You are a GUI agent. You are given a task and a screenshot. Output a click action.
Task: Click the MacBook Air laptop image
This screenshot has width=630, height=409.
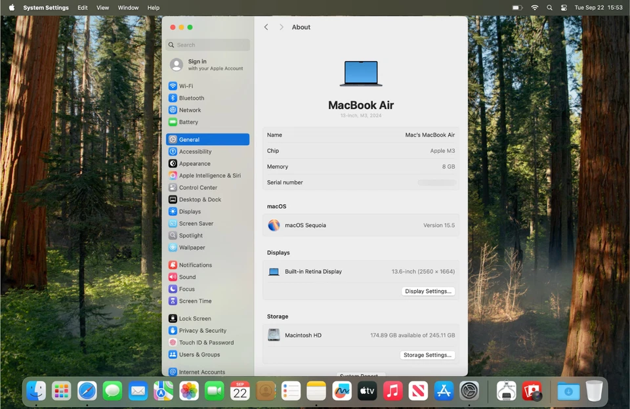coord(361,74)
